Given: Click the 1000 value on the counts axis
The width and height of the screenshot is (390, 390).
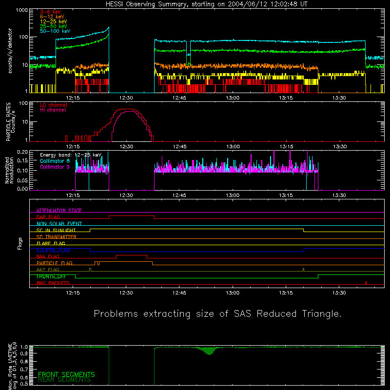Looking at the screenshot, I should (22, 10).
